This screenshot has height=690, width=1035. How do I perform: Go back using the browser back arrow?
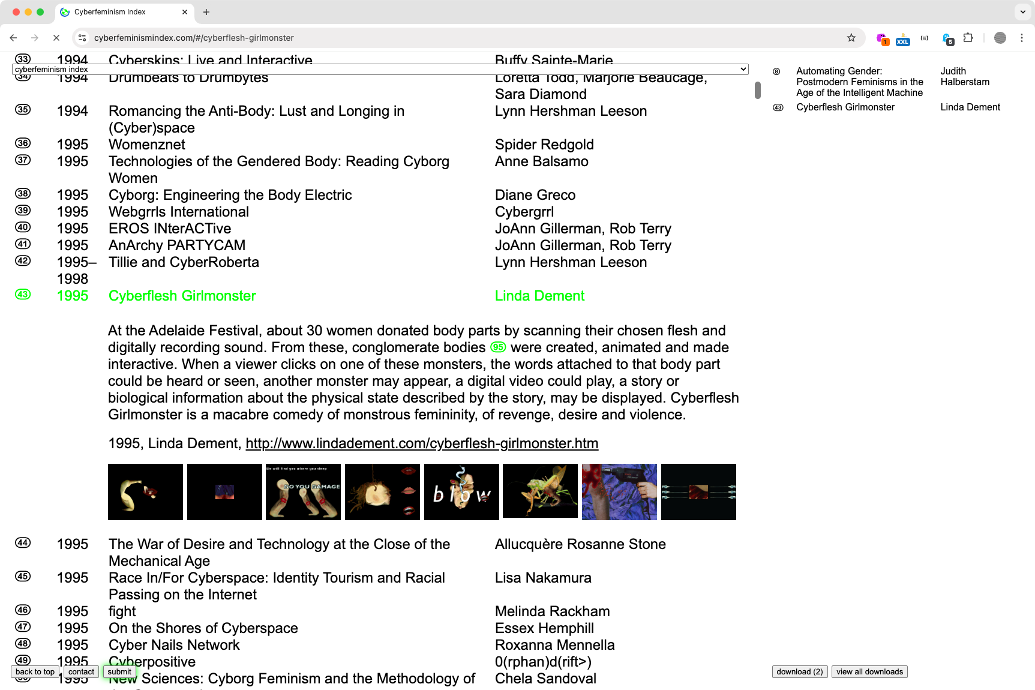(x=13, y=38)
